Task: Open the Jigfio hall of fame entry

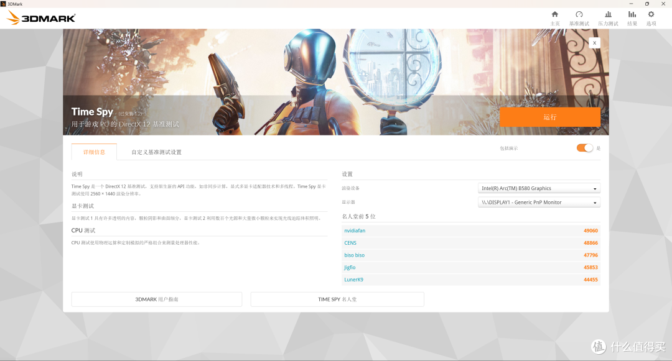Action: tap(350, 267)
